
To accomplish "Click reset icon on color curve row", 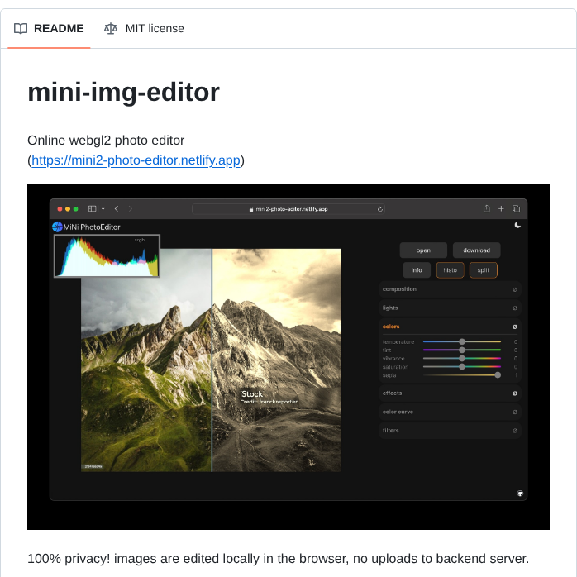I will (515, 412).
